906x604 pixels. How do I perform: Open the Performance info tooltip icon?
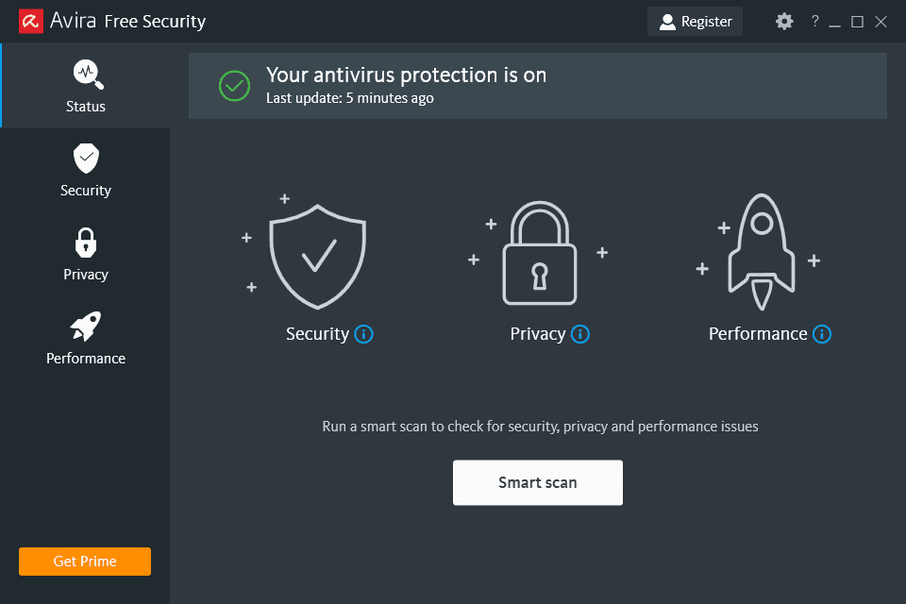click(x=821, y=334)
